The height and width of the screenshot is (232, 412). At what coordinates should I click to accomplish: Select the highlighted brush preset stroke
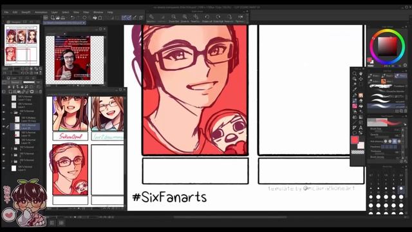[386, 106]
